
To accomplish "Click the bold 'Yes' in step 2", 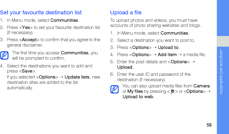I will 26,27.
